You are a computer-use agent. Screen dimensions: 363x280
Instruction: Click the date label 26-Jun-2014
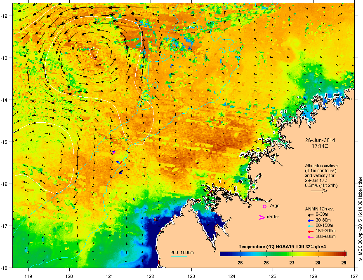click(320, 140)
